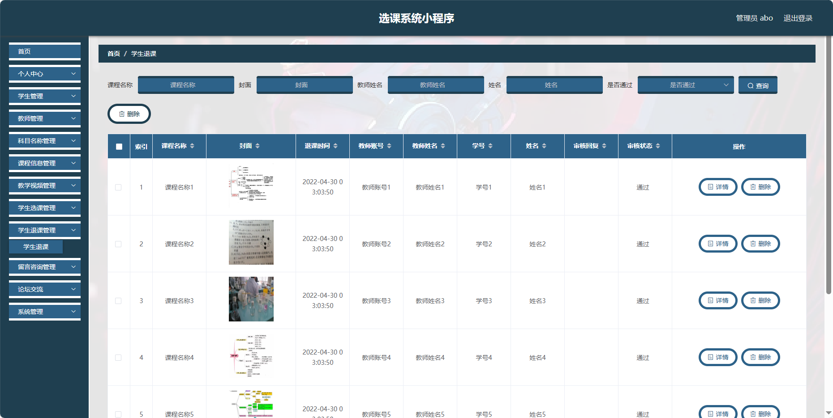Focus the 姓名 search input
Screen dimensions: 833x418
pyautogui.click(x=554, y=85)
